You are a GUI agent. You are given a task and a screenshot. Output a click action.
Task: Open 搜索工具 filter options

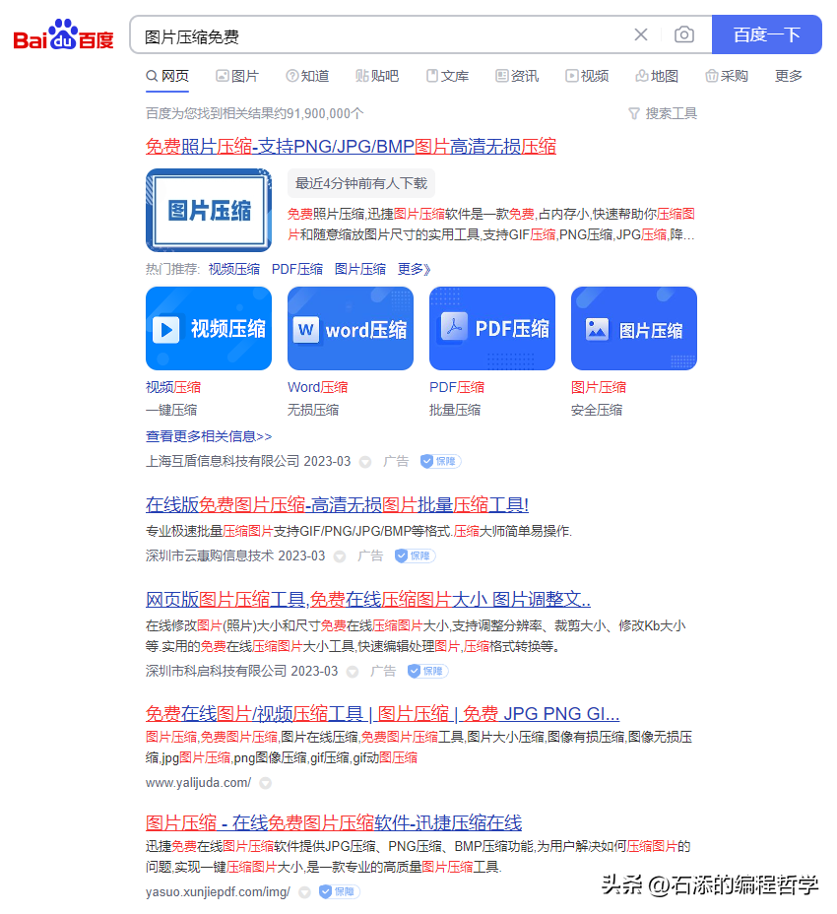click(x=663, y=113)
